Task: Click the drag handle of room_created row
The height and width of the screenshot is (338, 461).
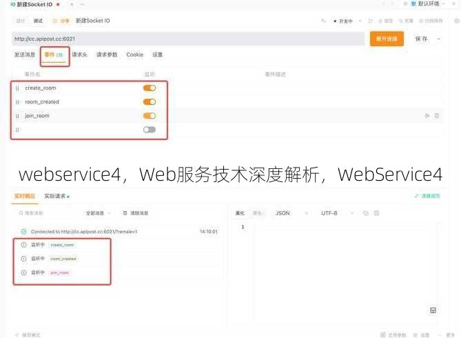Action: (17, 102)
